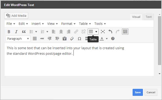This screenshot has height=100, width=162.
Task: Open the Format menu
Action: pyautogui.click(x=68, y=24)
